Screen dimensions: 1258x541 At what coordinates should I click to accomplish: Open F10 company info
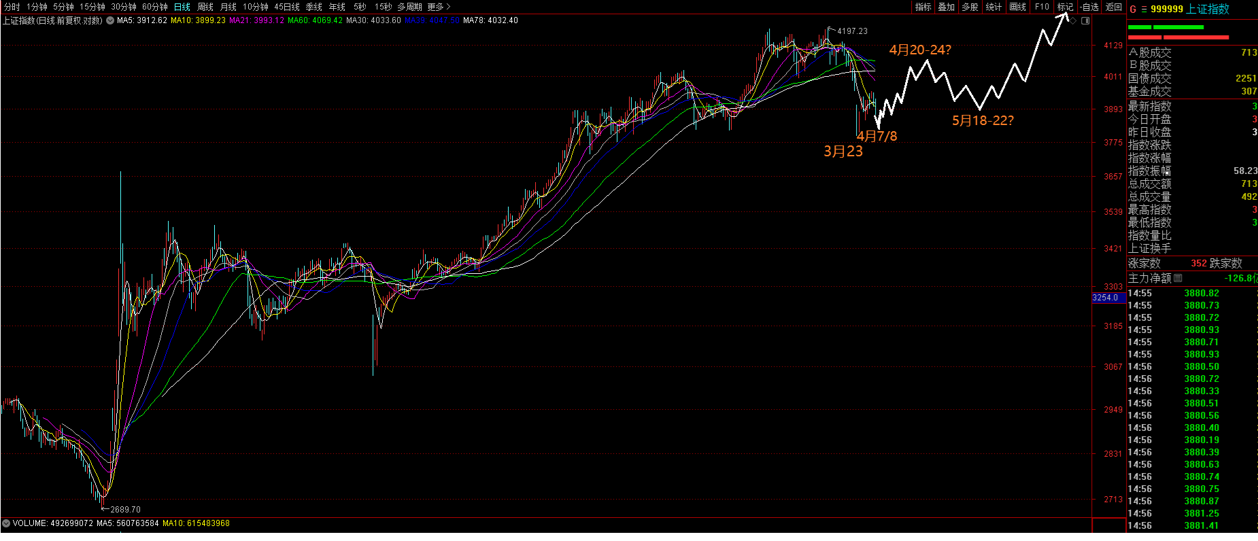(x=1042, y=7)
